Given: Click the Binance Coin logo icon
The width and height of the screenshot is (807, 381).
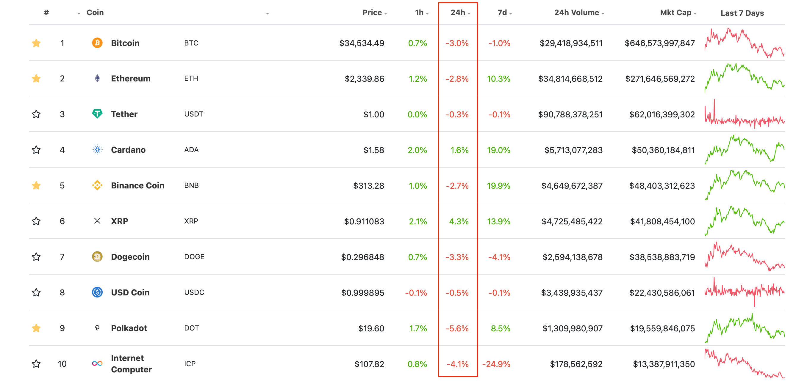Looking at the screenshot, I should [x=97, y=185].
